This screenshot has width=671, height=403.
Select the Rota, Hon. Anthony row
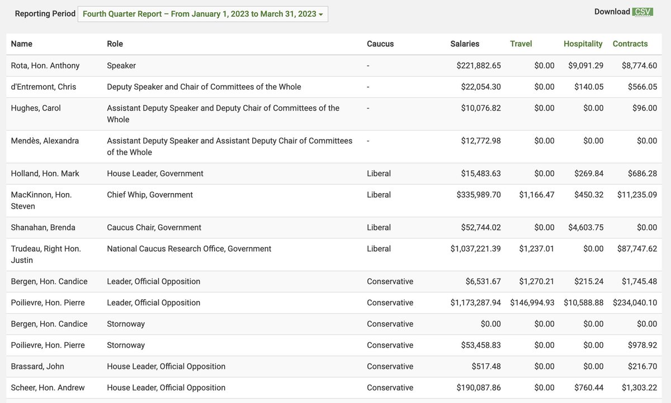[x=335, y=66]
